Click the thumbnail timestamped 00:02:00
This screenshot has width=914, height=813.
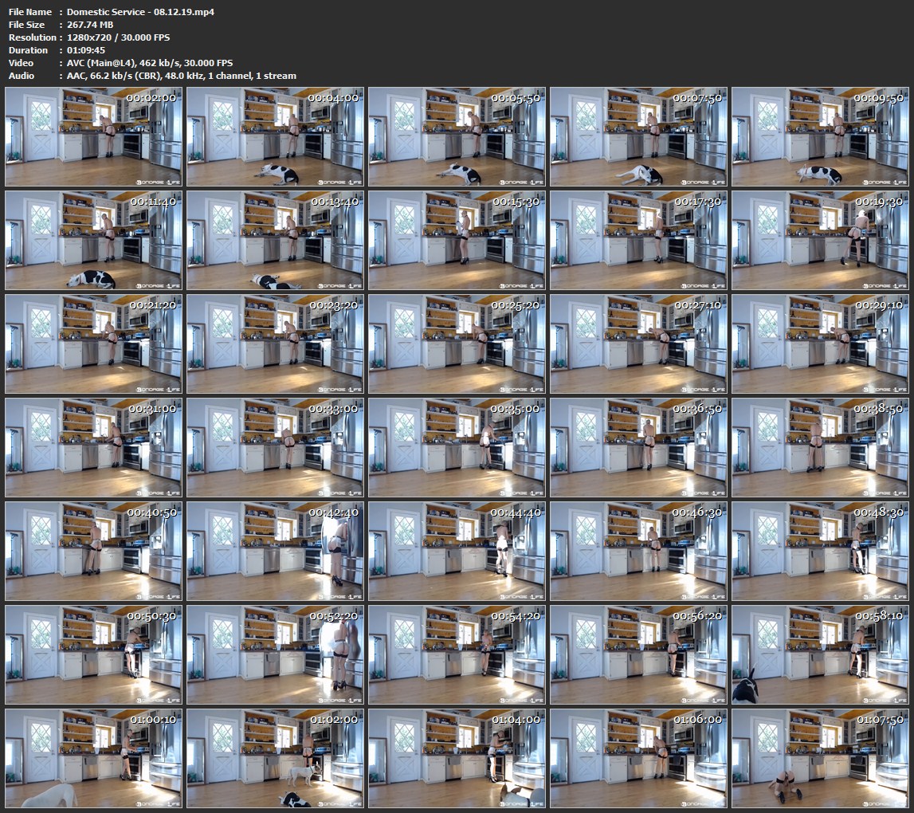94,137
